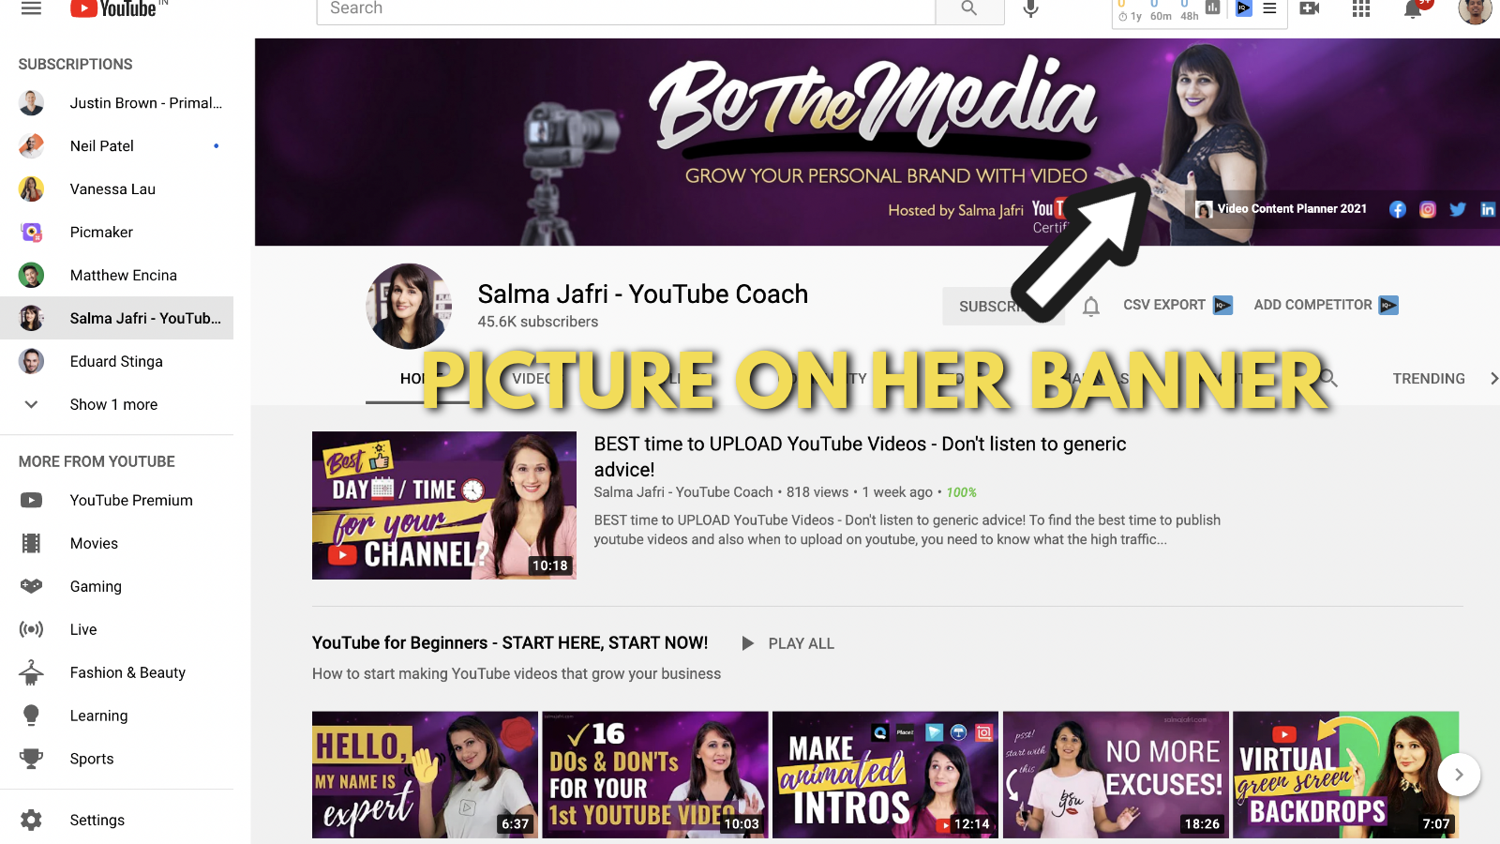Open Salma Jafri - YouTube Coach byline link
1500x844 pixels.
pyautogui.click(x=683, y=492)
